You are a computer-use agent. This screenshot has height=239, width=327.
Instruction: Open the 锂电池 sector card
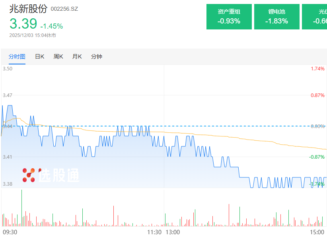pos(277,17)
